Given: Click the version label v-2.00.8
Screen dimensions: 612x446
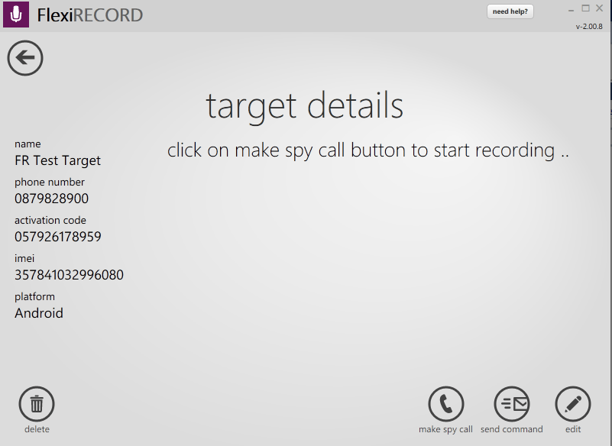Looking at the screenshot, I should [589, 27].
